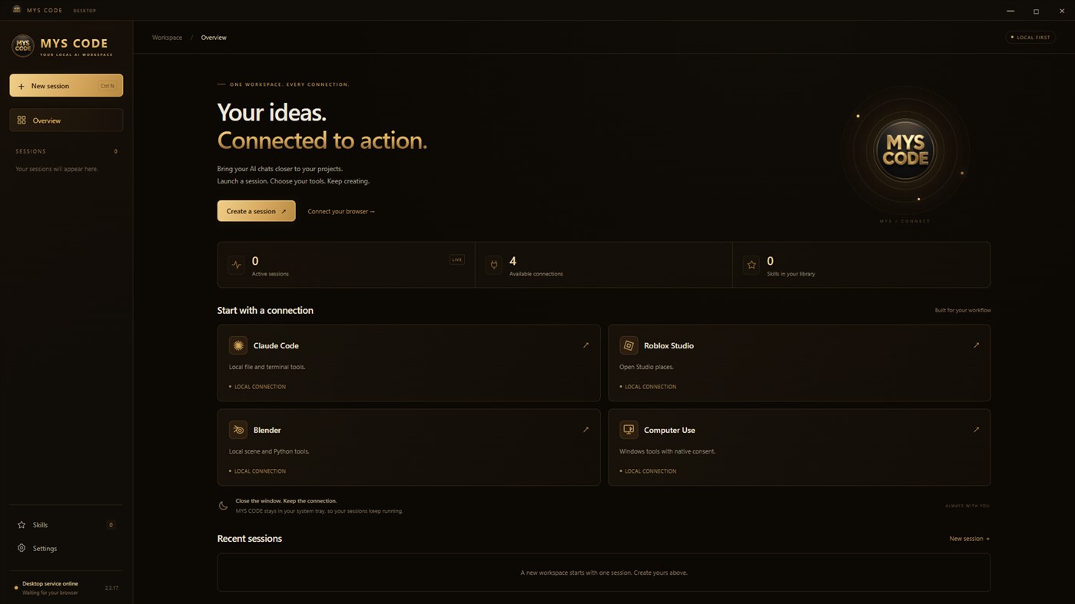The width and height of the screenshot is (1075, 604).
Task: Click the Active sessions pulse icon
Action: pos(237,265)
